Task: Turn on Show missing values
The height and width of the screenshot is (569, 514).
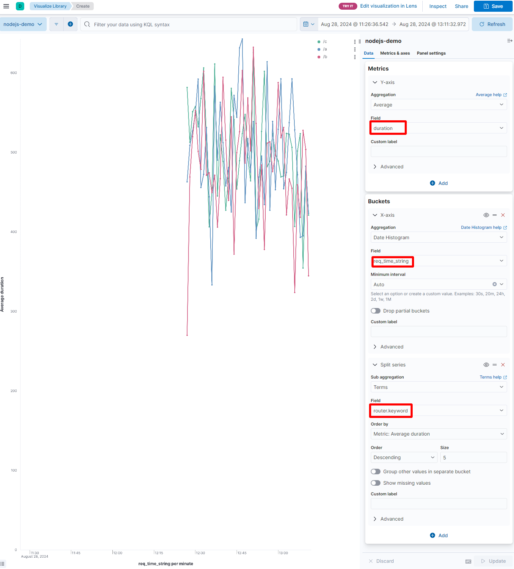Action: click(x=376, y=483)
